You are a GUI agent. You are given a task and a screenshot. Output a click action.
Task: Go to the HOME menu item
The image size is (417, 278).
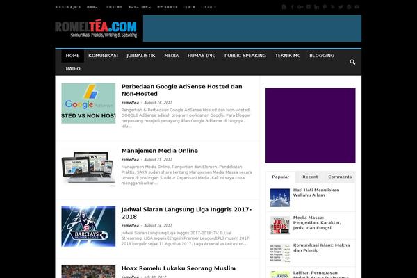[72, 56]
